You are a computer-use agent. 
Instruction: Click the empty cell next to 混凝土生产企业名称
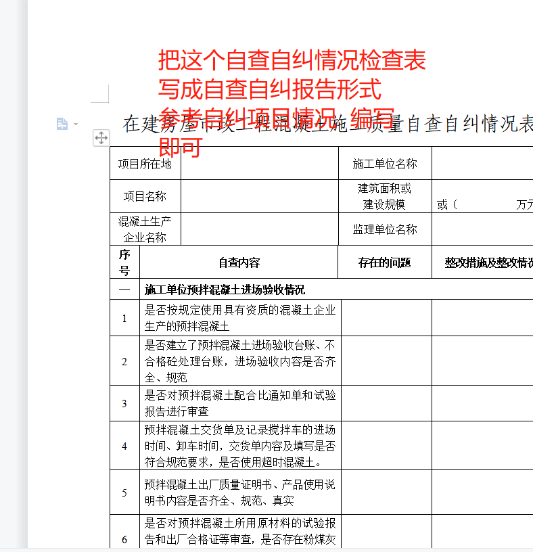pos(260,229)
